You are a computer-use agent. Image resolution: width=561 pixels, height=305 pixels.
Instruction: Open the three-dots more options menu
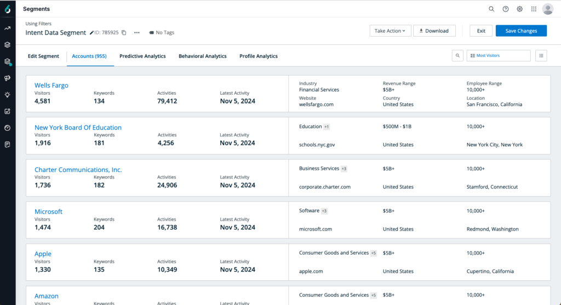coord(136,32)
